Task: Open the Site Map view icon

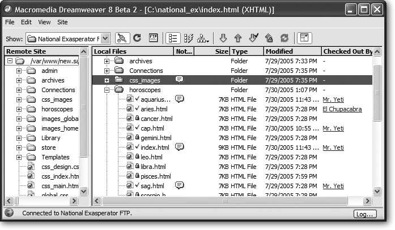Action: (x=202, y=38)
